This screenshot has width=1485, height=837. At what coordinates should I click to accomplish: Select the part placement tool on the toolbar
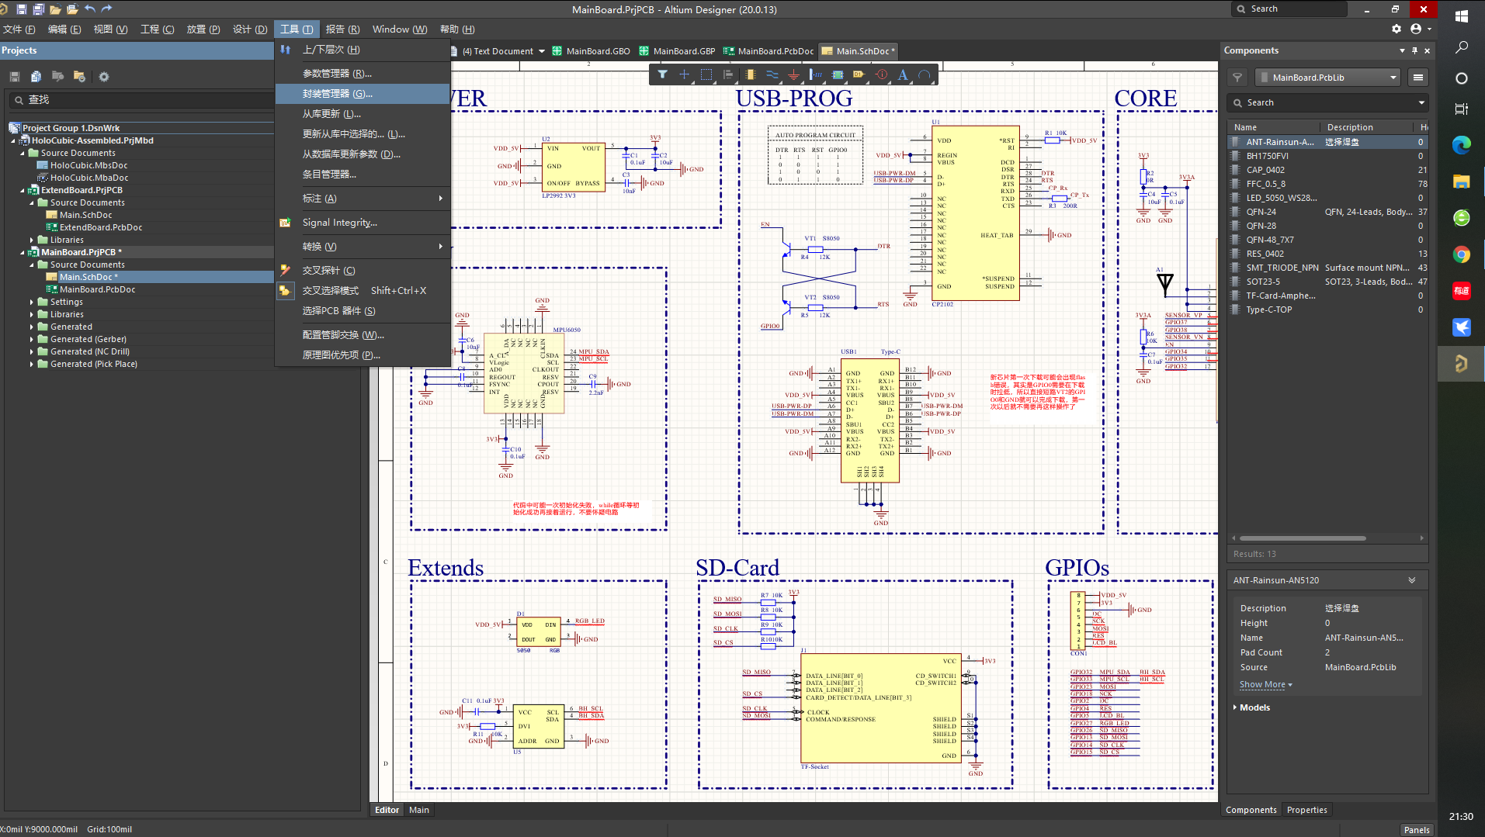pos(751,74)
